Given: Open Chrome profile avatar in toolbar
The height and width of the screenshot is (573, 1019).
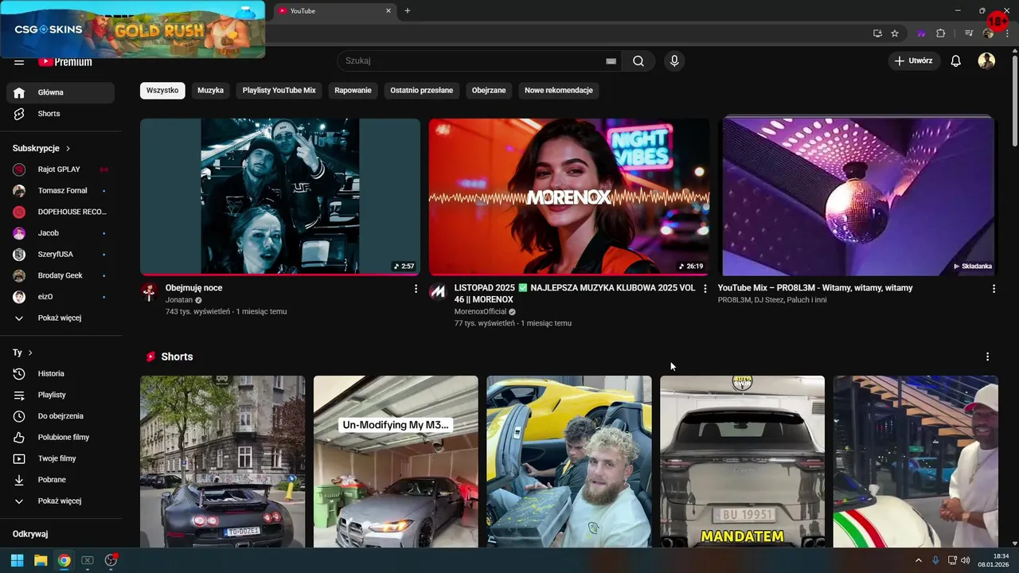Looking at the screenshot, I should (x=988, y=33).
